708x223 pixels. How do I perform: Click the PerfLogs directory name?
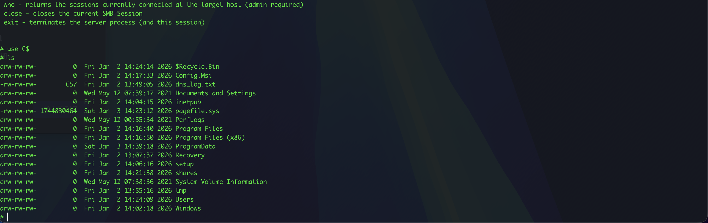tap(190, 120)
